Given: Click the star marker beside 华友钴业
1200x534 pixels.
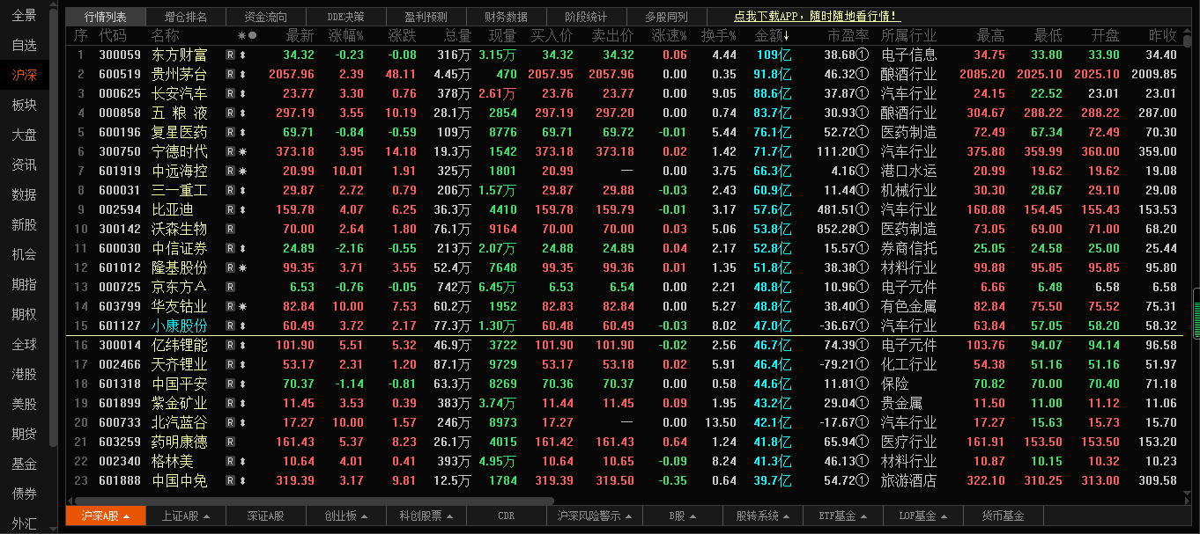Looking at the screenshot, I should (x=242, y=306).
